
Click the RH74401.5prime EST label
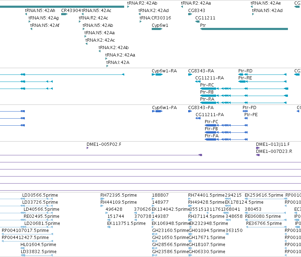coord(206,195)
